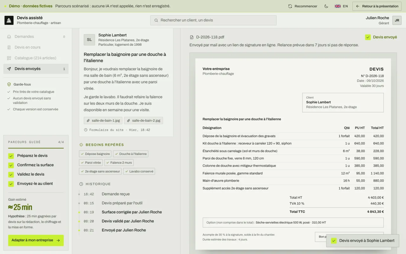Click the Total TTC amount 4 843,30 €
Viewport: 406px width, 254px height.
click(x=376, y=212)
